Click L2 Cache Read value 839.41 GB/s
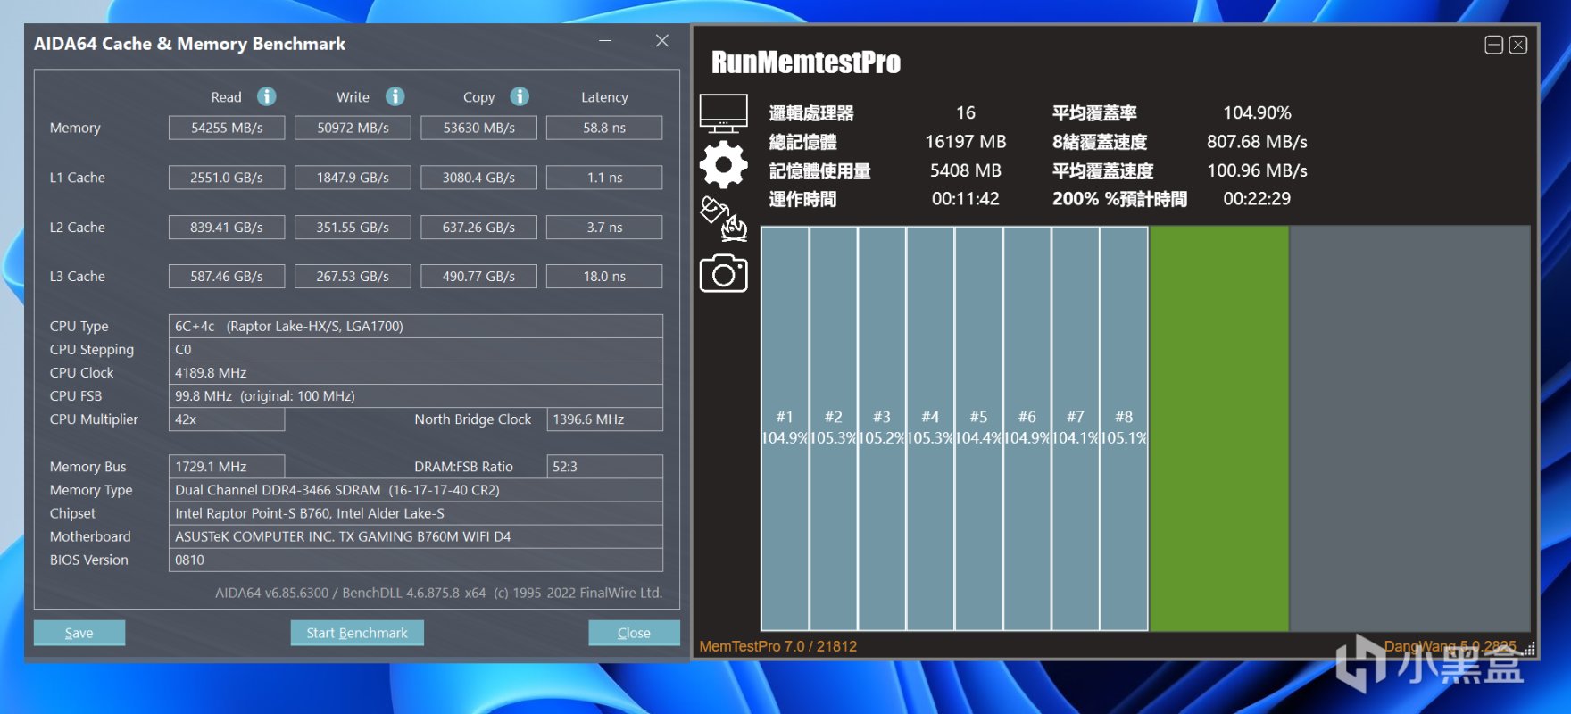The image size is (1571, 714). [227, 228]
